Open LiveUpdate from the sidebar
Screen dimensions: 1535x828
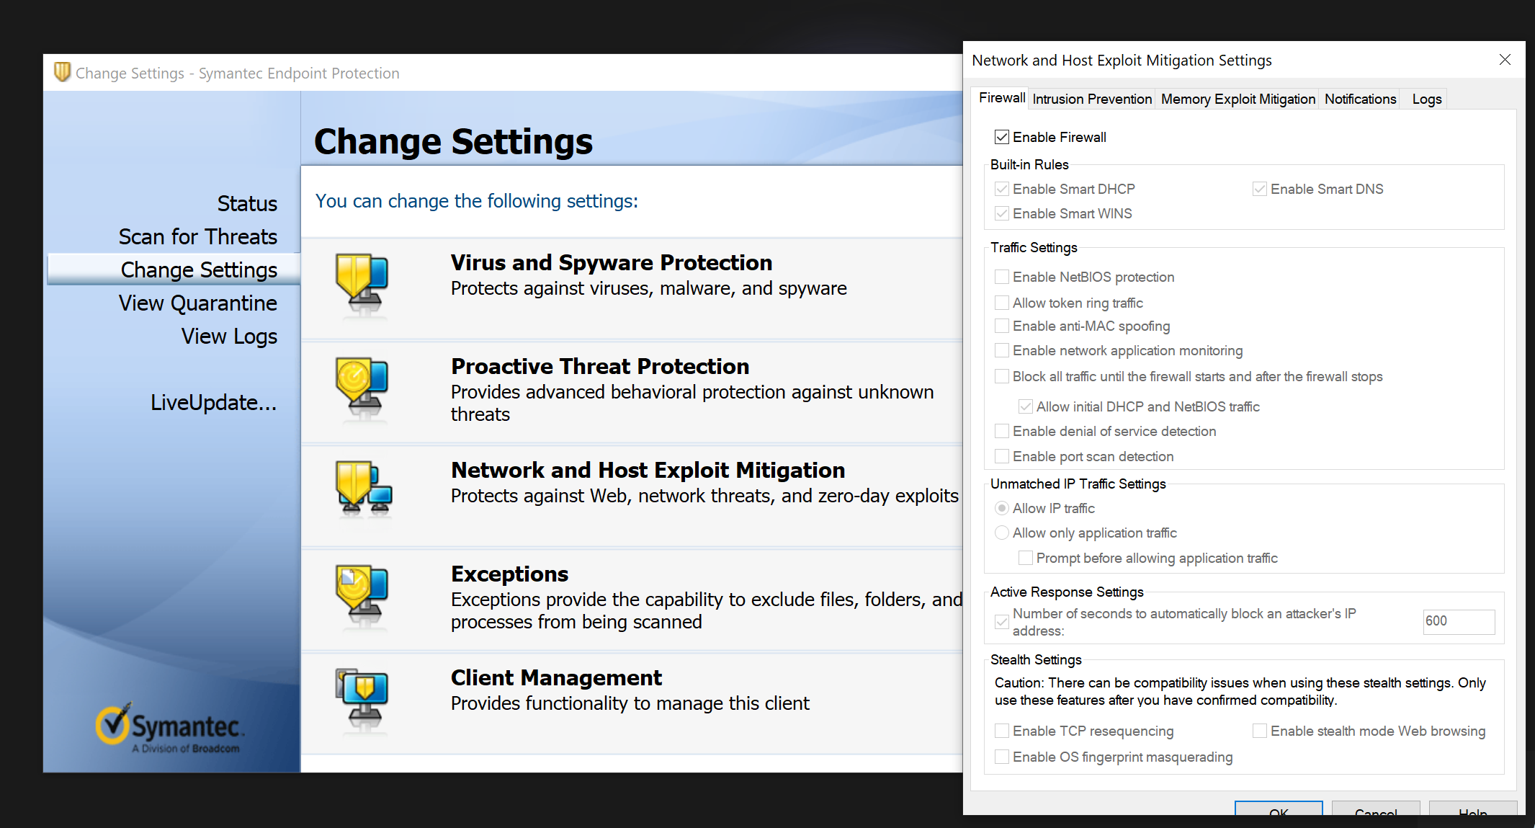[213, 402]
